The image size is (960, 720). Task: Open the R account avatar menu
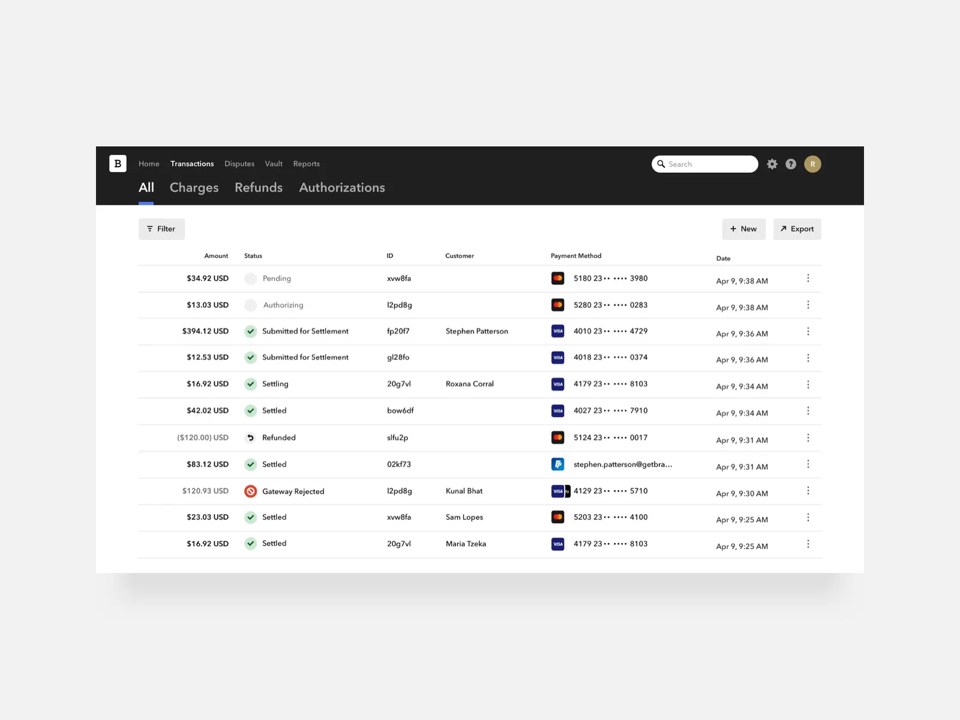(x=813, y=164)
